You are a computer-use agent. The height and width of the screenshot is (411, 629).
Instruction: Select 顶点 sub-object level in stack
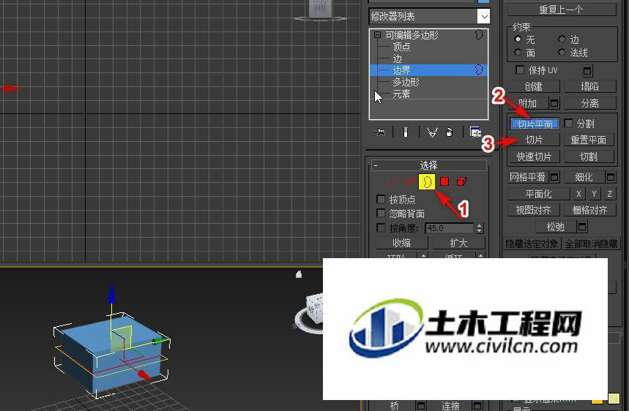tap(401, 47)
